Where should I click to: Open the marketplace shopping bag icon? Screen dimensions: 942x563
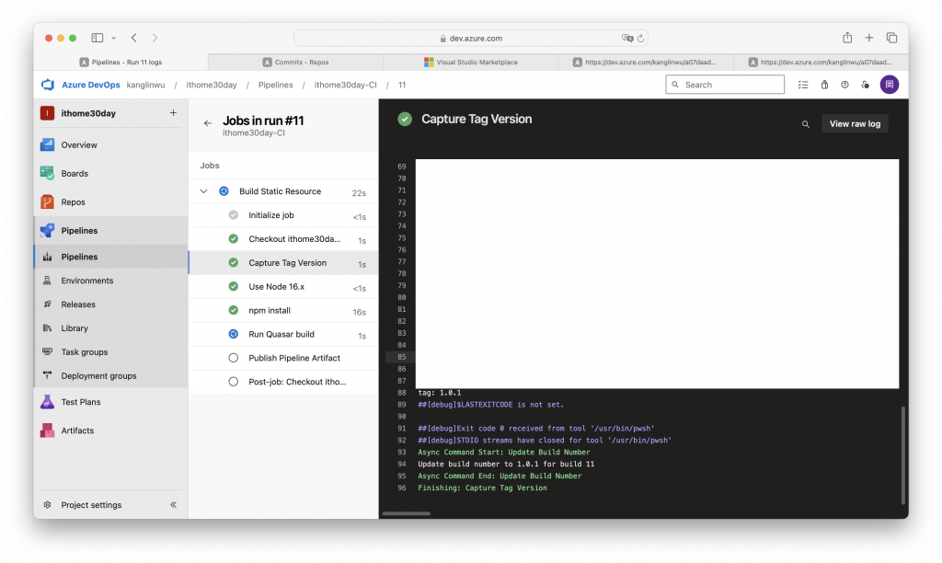(x=825, y=85)
